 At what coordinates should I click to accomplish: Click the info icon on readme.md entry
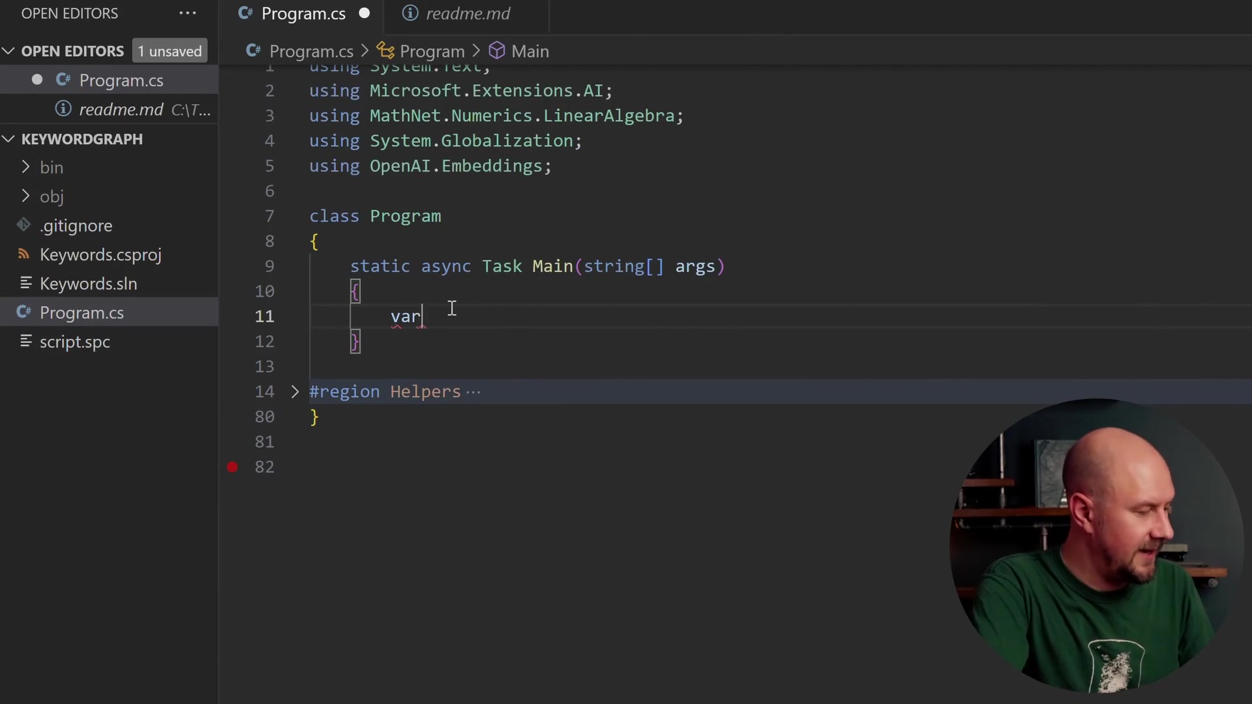(x=63, y=109)
